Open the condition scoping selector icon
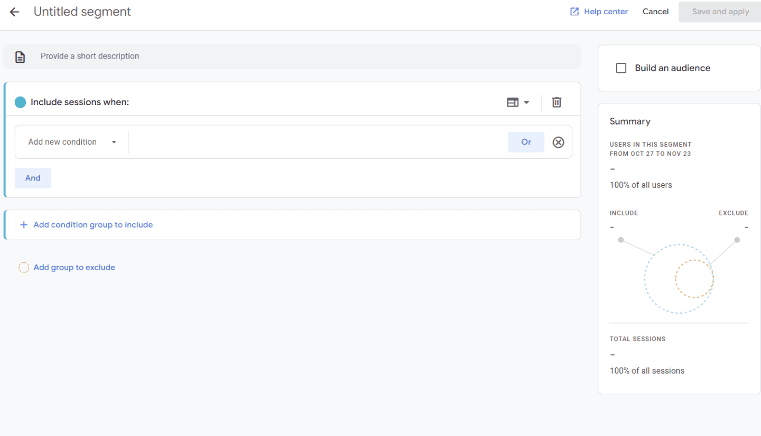Screen dimensions: 761x436 [513, 102]
